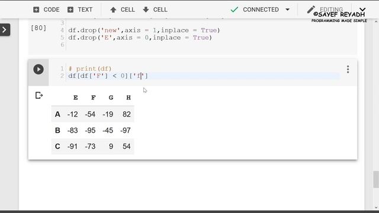Run the current cell with play button
The height and width of the screenshot is (213, 379).
[x=38, y=69]
